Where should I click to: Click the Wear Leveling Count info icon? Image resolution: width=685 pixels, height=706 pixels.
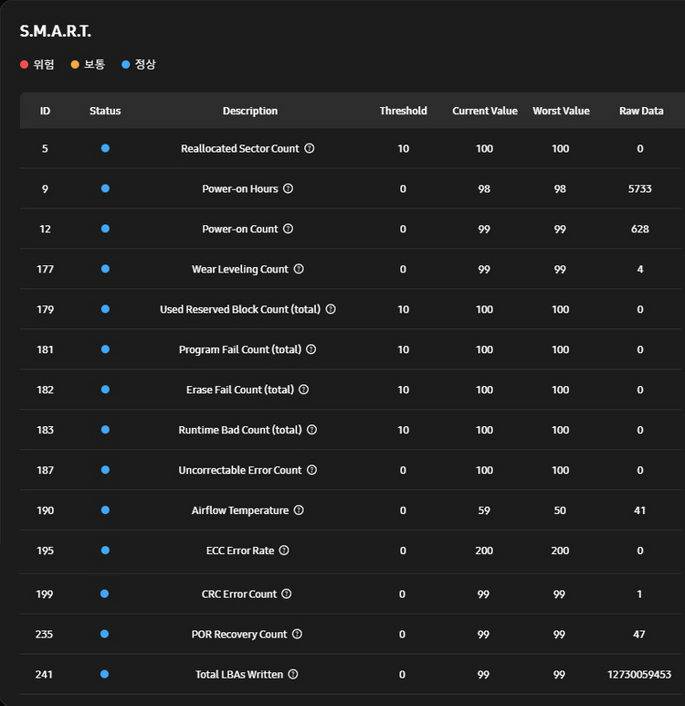pos(299,269)
